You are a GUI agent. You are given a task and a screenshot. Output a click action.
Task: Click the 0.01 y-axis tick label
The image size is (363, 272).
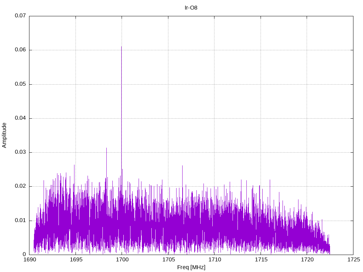[20, 221]
